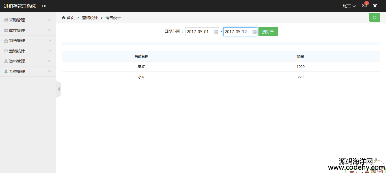The height and width of the screenshot is (173, 386).
Task: Open calendar picker for end date
Action: pyautogui.click(x=254, y=32)
